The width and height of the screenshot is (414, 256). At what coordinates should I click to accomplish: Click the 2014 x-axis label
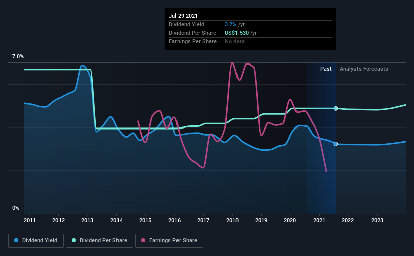(116, 220)
